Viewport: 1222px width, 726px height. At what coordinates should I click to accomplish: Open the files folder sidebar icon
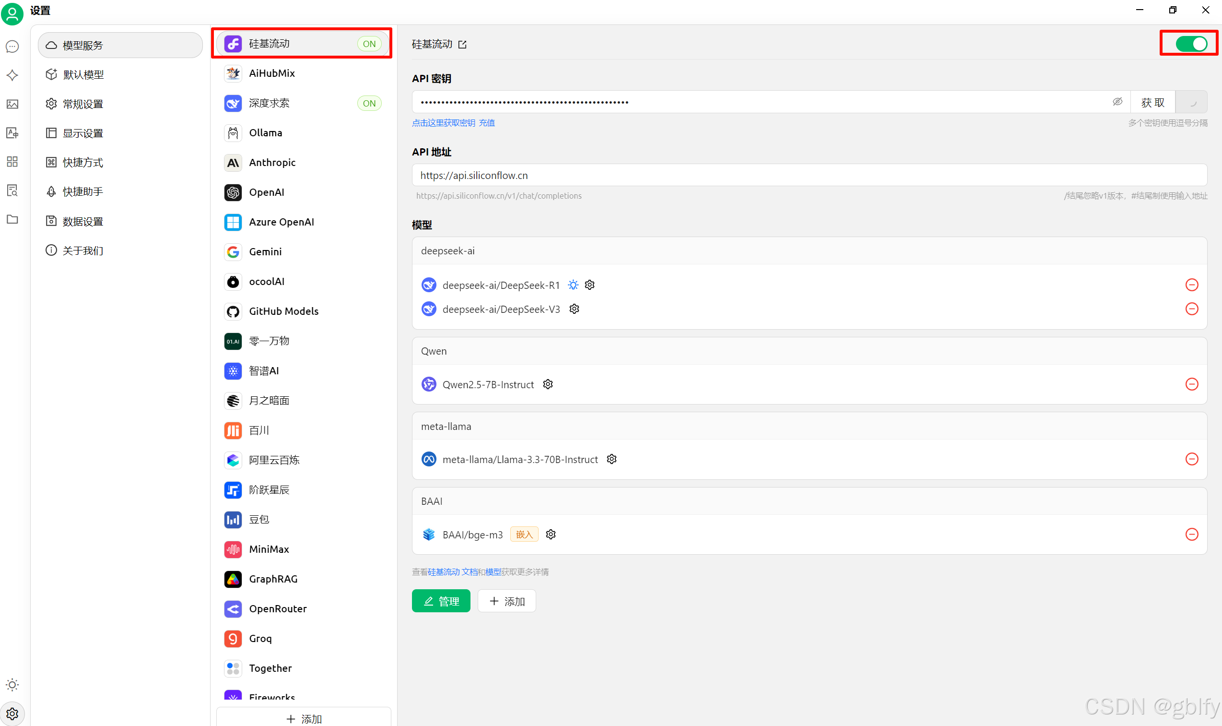[12, 219]
